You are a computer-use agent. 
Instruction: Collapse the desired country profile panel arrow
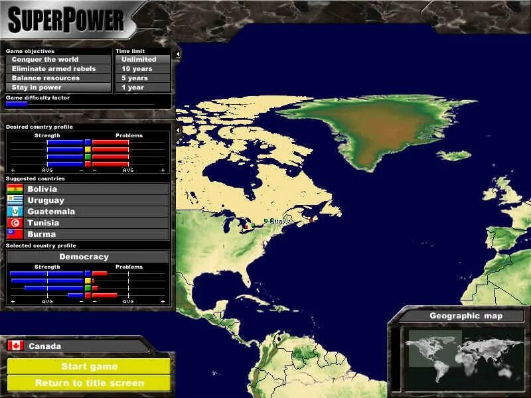click(x=178, y=130)
